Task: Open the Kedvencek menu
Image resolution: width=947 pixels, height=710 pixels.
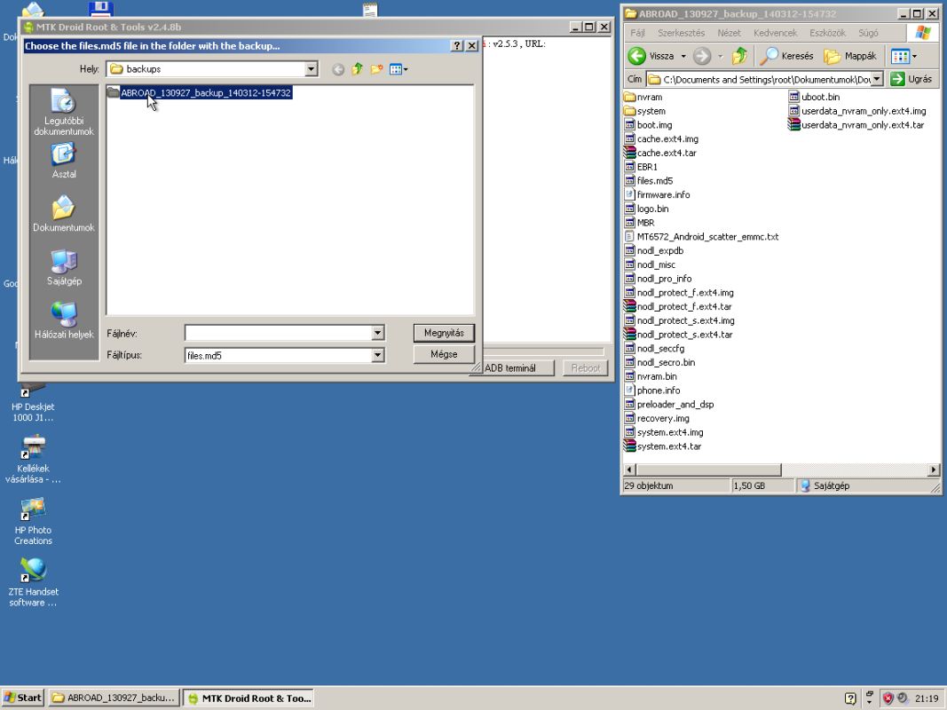Action: point(776,33)
